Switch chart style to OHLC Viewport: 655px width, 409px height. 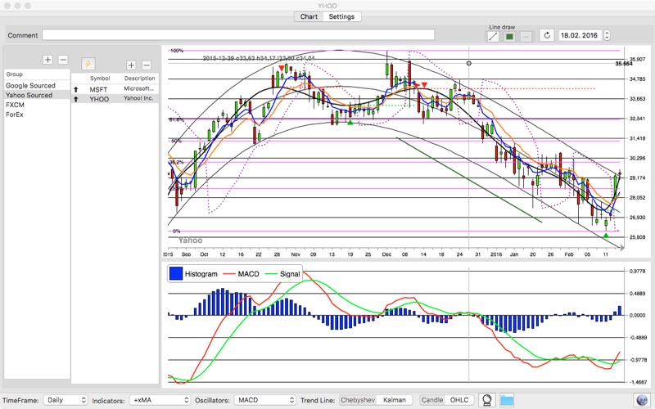(x=458, y=400)
